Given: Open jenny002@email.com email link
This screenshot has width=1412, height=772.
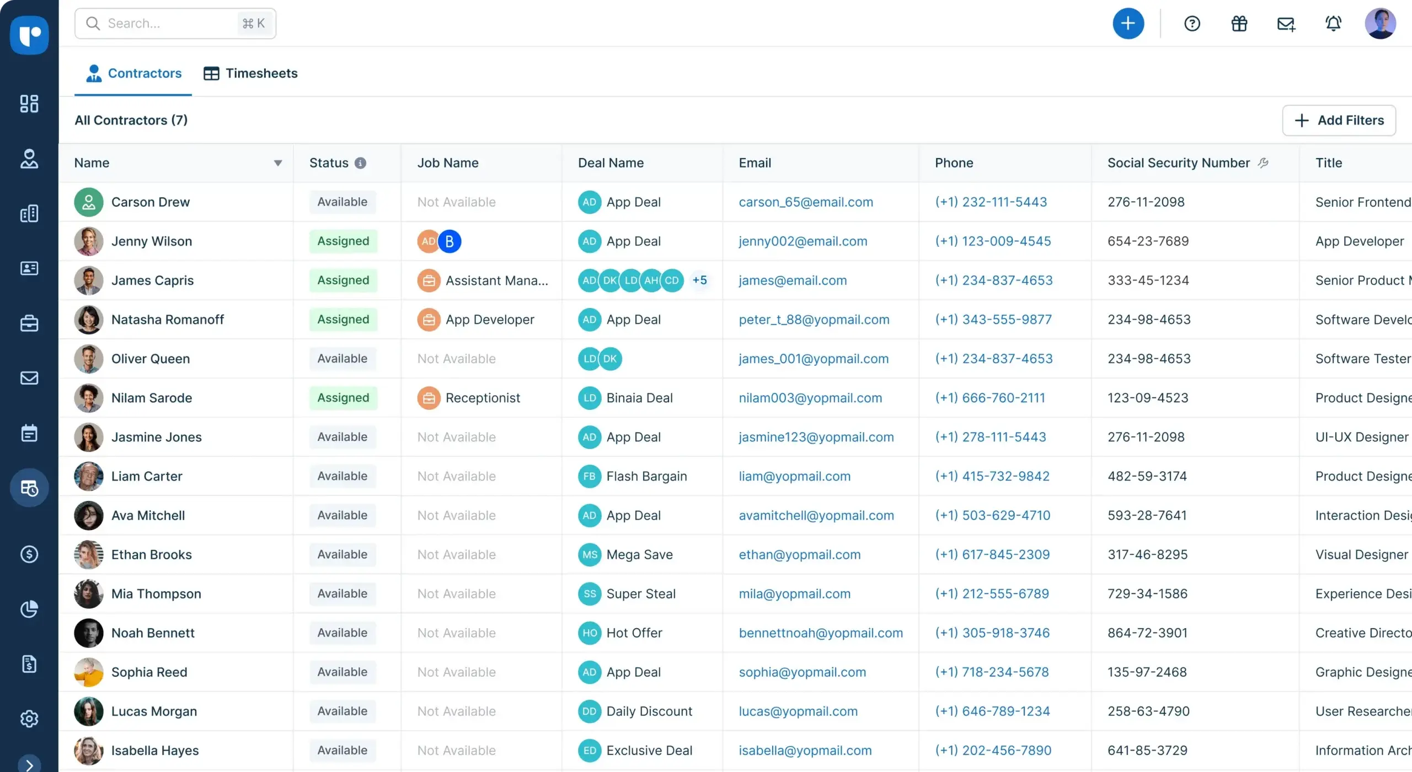Looking at the screenshot, I should pyautogui.click(x=803, y=241).
